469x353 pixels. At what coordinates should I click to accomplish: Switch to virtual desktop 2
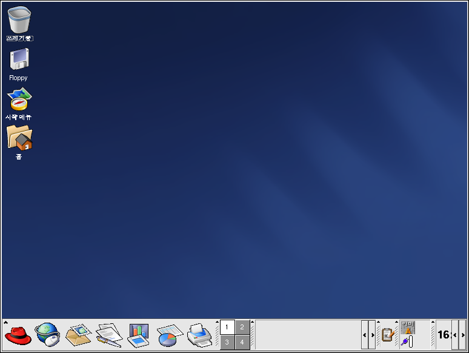(x=242, y=328)
